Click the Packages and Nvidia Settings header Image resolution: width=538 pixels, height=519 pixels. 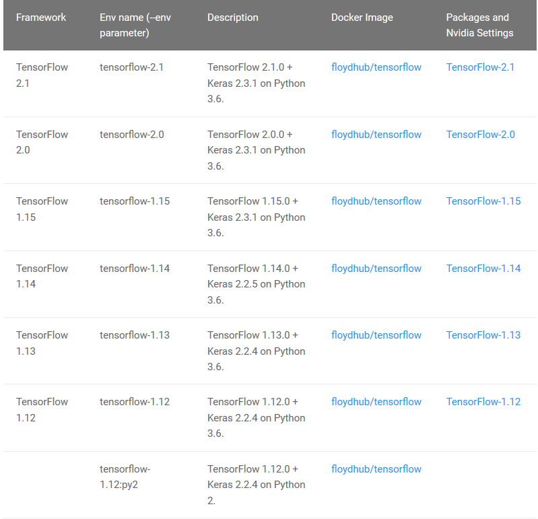click(479, 25)
